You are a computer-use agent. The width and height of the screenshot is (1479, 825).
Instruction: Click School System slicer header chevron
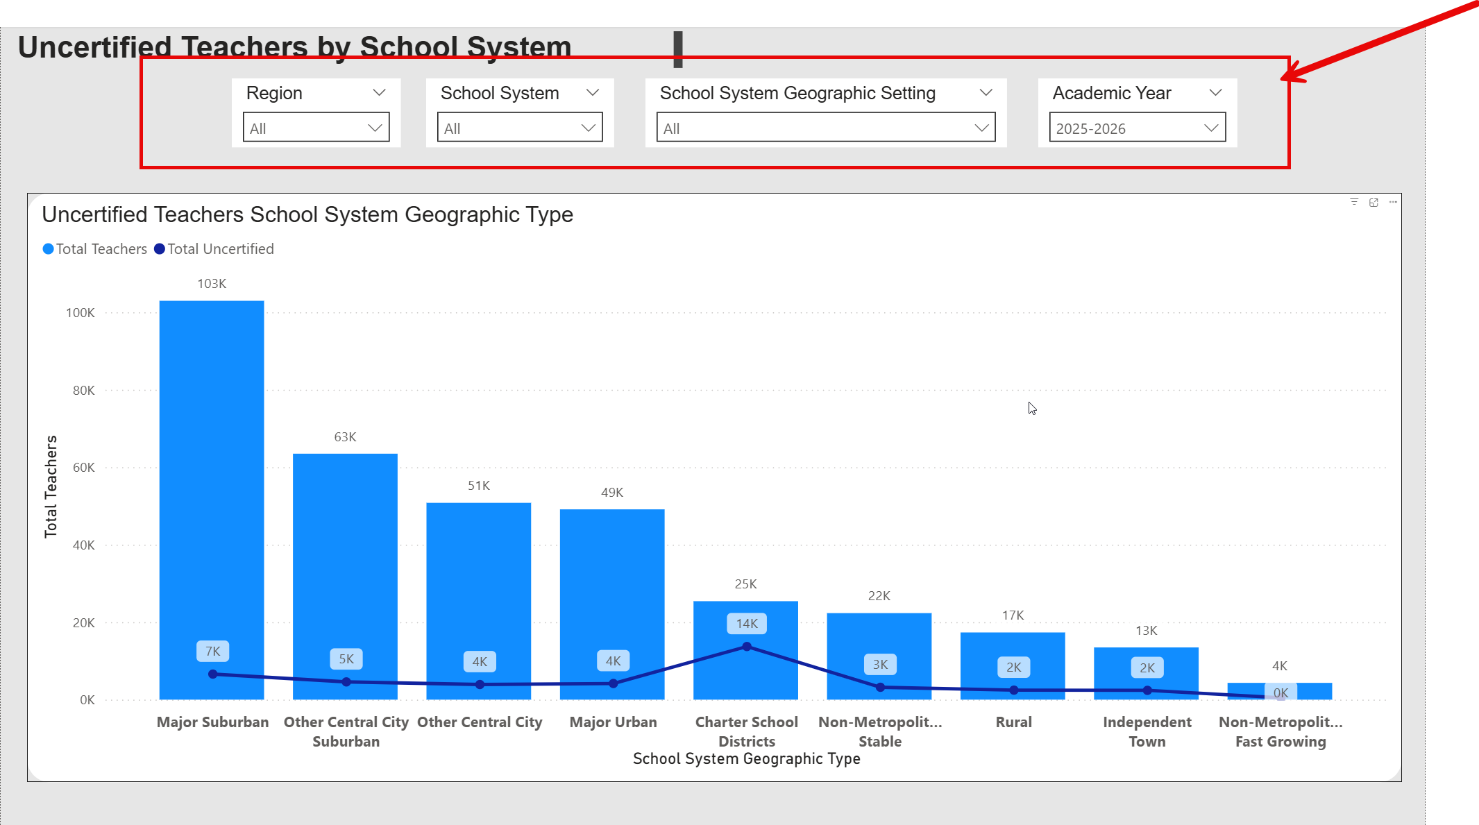pyautogui.click(x=592, y=92)
